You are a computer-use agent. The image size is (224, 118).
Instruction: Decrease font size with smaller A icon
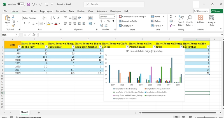[x=59, y=18]
